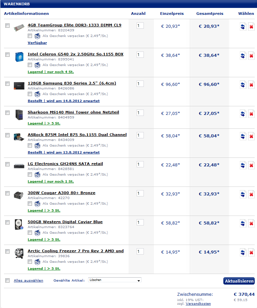Remove Intel Celeron G540 with red X

251,56
